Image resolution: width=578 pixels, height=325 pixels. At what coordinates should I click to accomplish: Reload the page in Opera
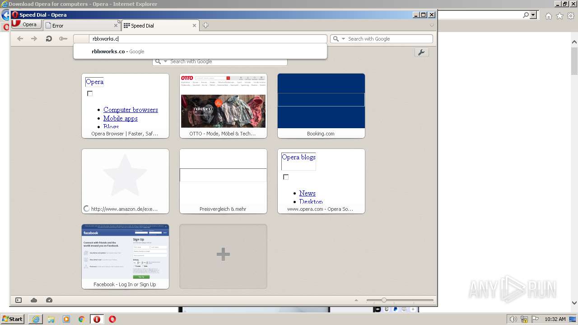[x=49, y=39]
